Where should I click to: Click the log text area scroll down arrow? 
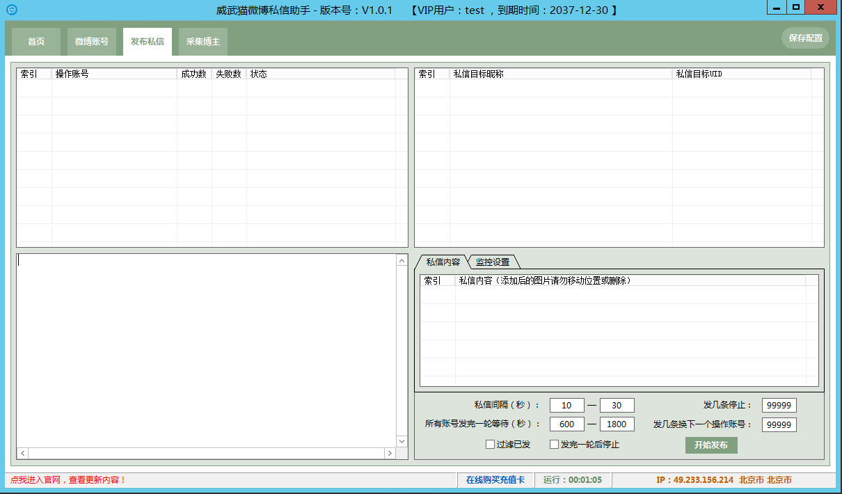pos(402,441)
